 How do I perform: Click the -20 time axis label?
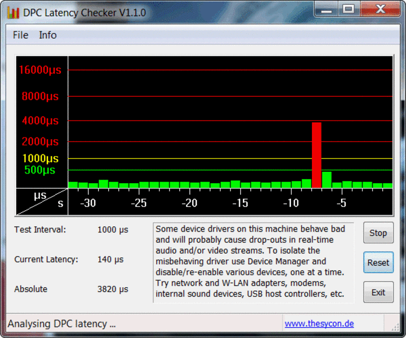click(189, 203)
